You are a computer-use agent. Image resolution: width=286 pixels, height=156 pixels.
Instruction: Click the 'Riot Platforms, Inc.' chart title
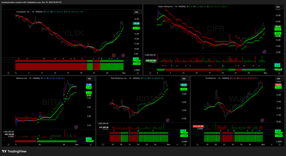[119, 78]
